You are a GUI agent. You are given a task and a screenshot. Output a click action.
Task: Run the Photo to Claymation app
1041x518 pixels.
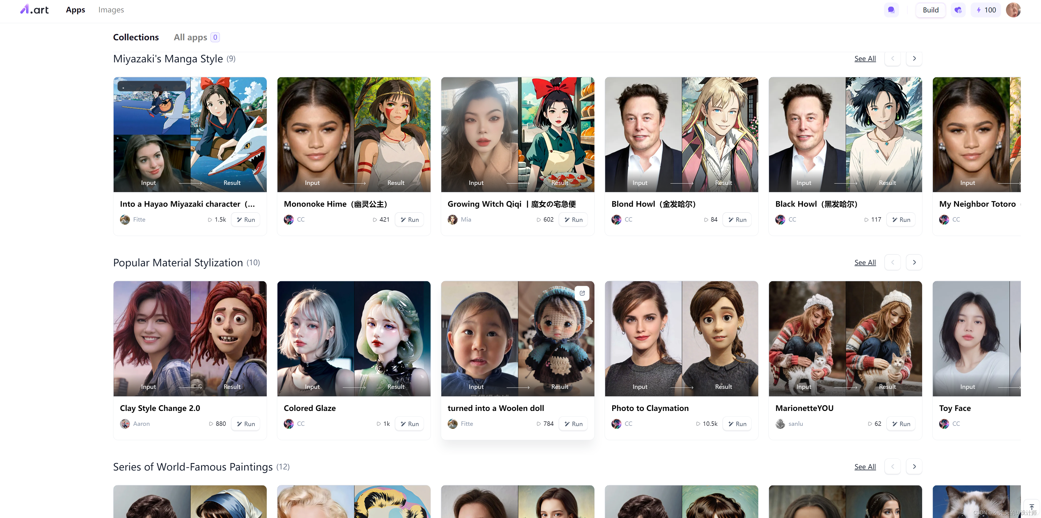(x=737, y=424)
